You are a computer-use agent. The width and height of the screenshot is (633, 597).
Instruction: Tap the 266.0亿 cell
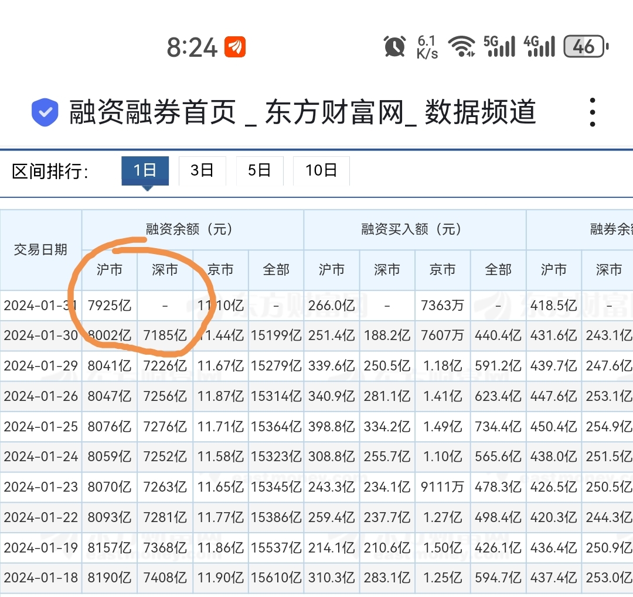tap(331, 306)
